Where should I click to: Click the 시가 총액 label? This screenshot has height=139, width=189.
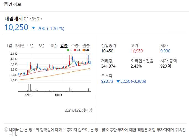click(169, 61)
